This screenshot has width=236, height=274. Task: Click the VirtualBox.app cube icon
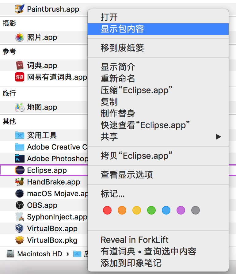tap(19, 228)
